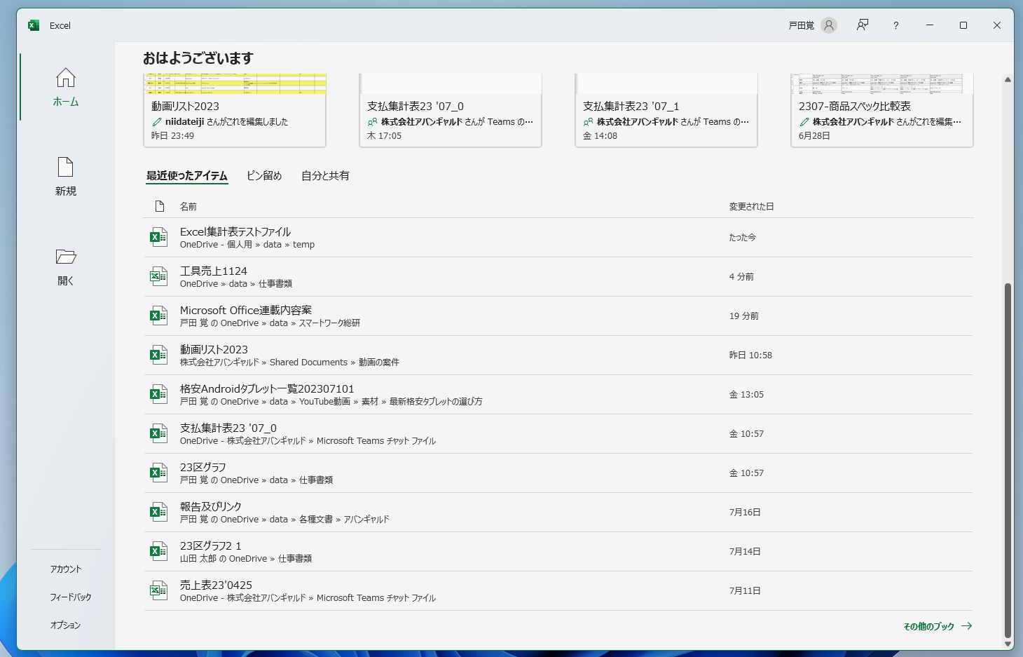Click file icon for 動画リスト2023 in the list
The height and width of the screenshot is (657, 1023).
point(159,355)
